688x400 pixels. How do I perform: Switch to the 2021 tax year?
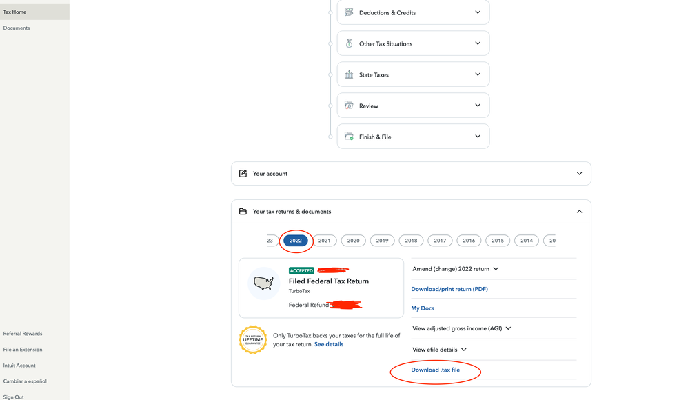324,241
